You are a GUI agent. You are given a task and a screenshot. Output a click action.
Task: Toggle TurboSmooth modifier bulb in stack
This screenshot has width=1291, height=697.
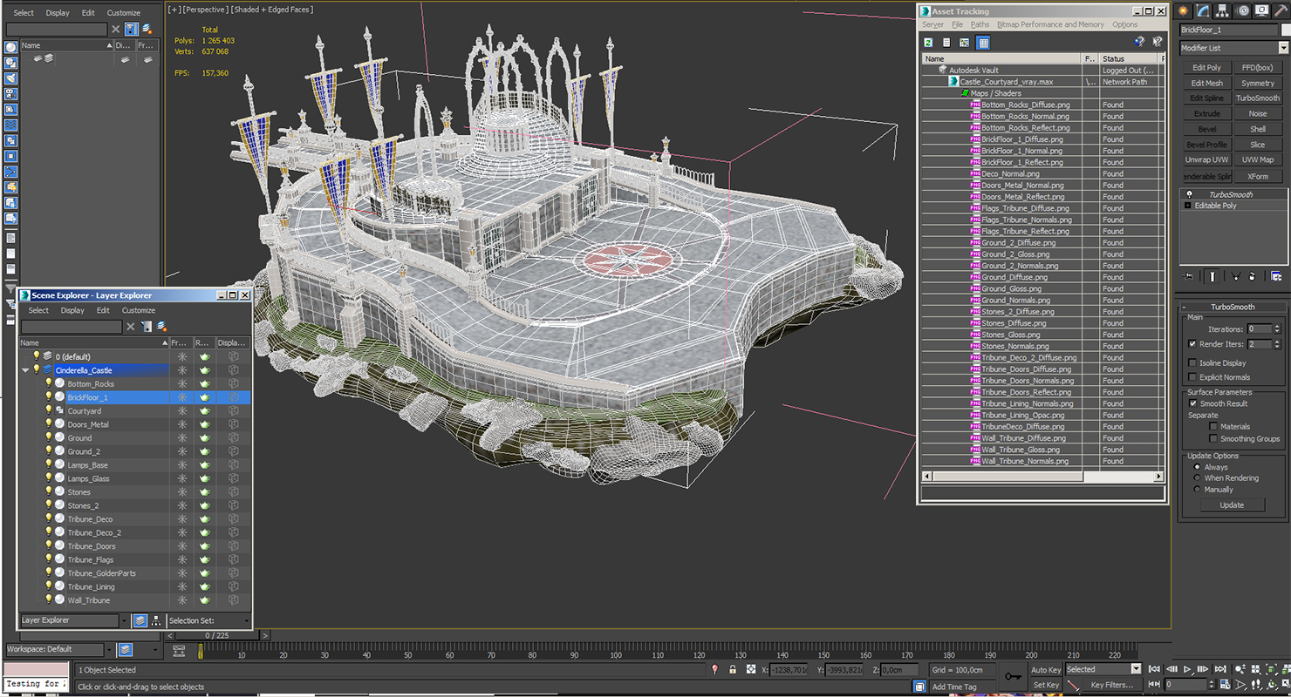coord(1188,194)
